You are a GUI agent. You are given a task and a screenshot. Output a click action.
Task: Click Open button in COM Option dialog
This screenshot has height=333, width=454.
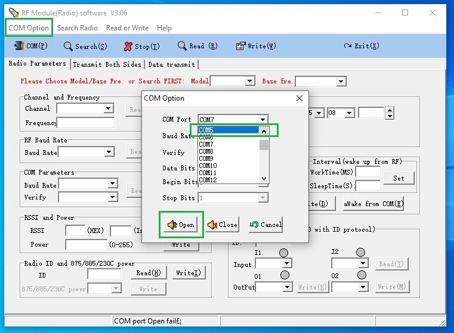[181, 225]
